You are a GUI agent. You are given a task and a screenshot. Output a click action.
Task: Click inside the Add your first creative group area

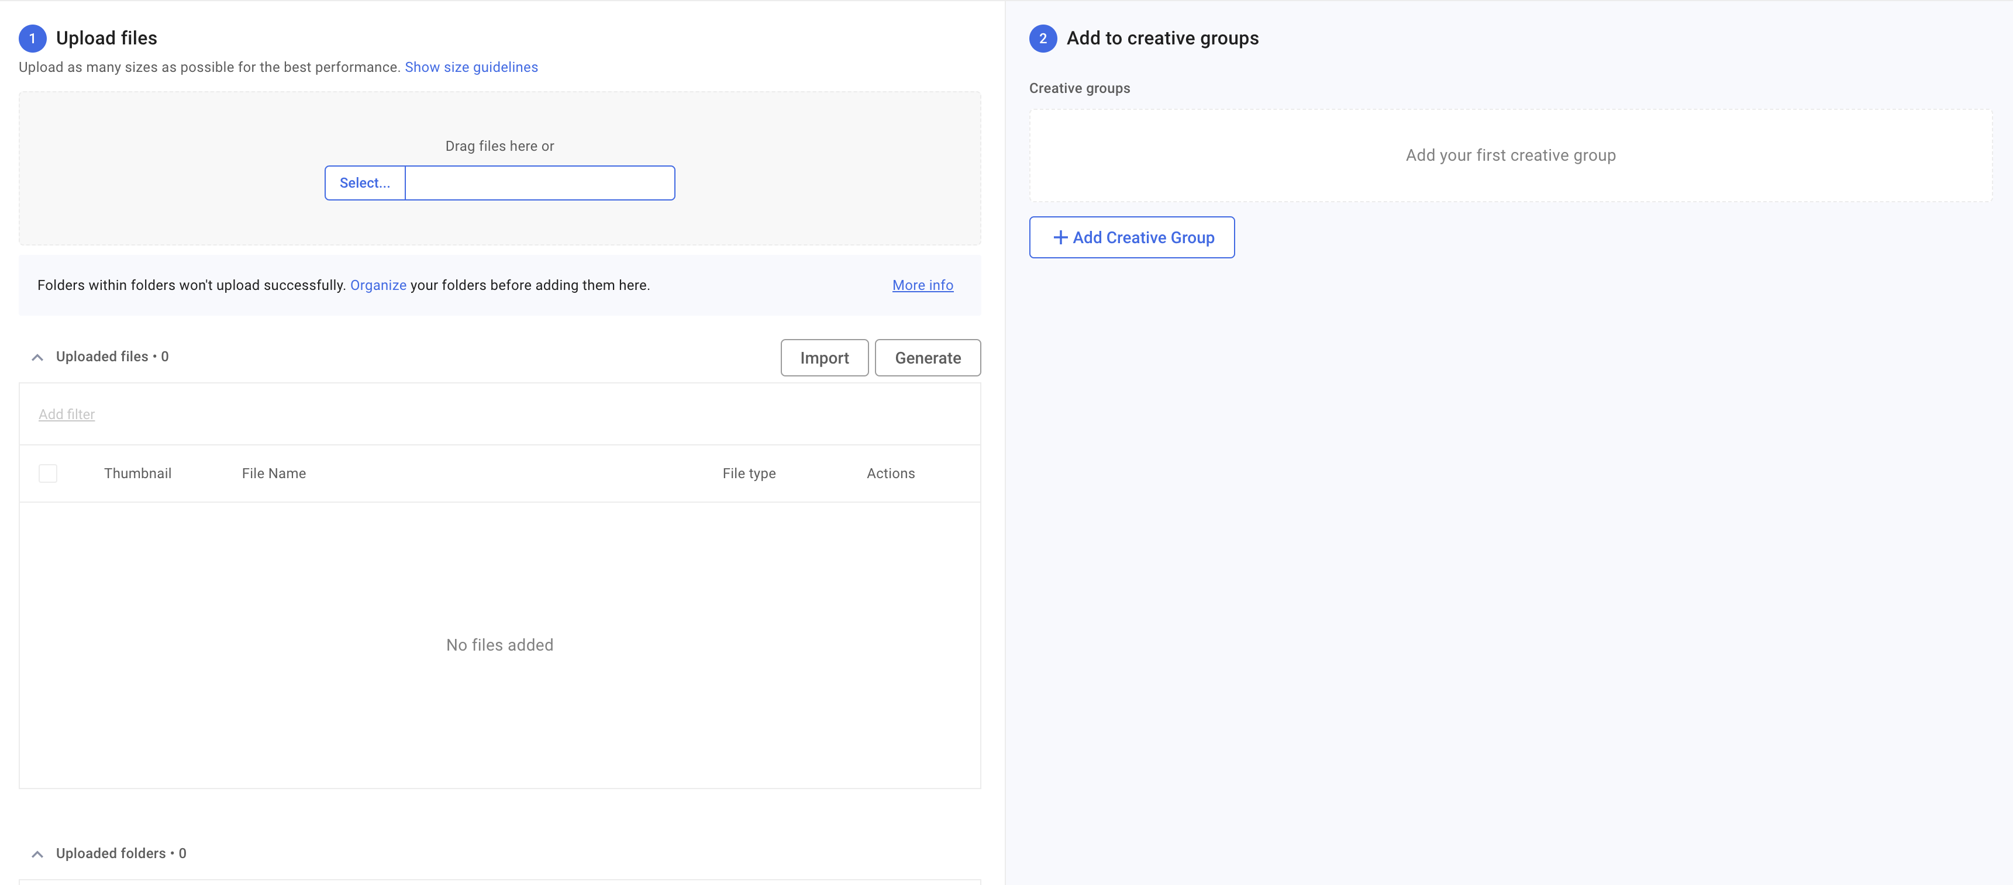tap(1510, 155)
